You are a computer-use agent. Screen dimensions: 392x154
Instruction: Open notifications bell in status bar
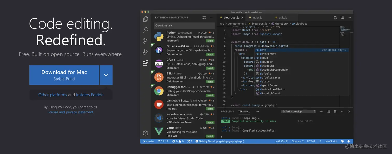tap(348, 141)
